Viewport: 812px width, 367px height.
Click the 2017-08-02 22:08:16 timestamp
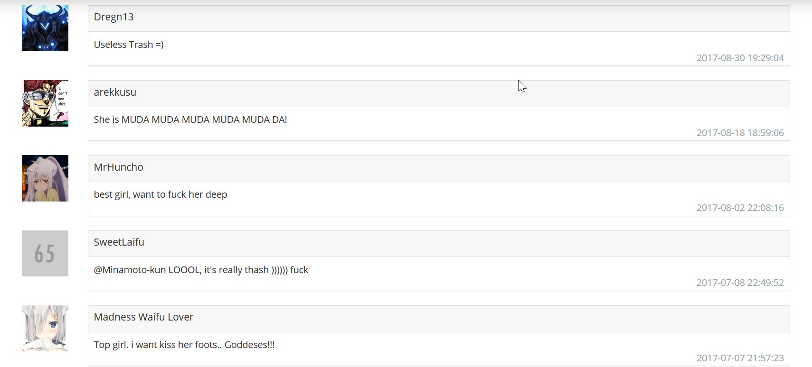click(740, 208)
